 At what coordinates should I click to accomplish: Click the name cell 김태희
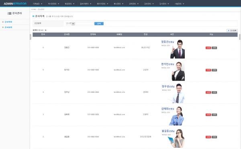67,114
